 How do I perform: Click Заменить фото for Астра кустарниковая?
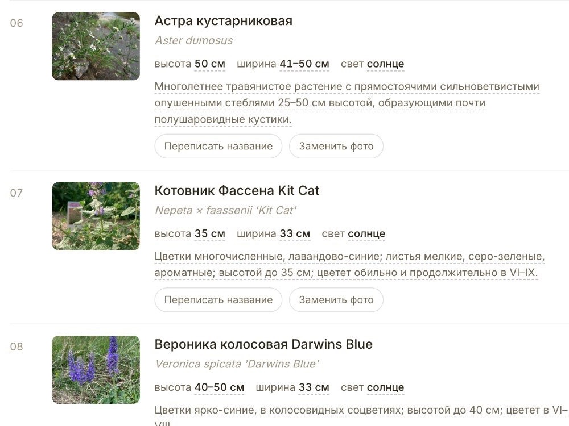pos(336,146)
